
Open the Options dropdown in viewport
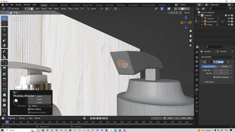(188, 13)
